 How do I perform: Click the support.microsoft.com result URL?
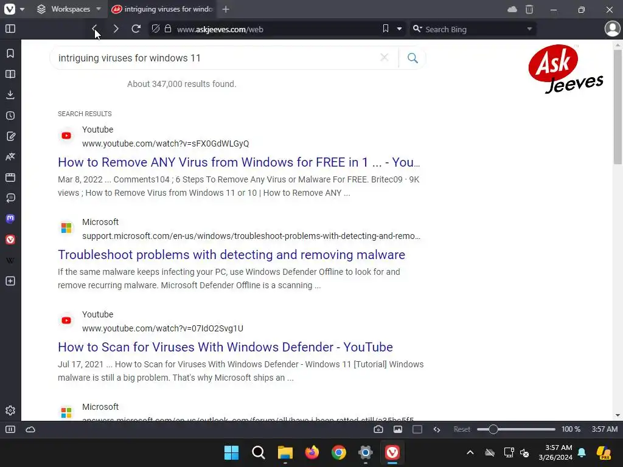(x=251, y=236)
